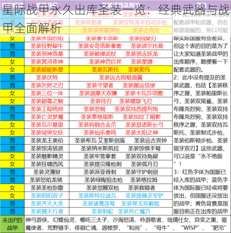231x233 pixels.
Task: Click 圣装提贝隆枪刺 weapon text
Action: [103, 164]
